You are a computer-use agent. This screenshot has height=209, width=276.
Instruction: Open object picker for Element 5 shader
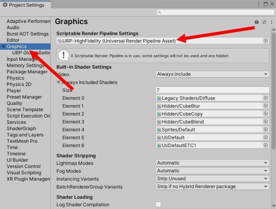[x=266, y=137]
